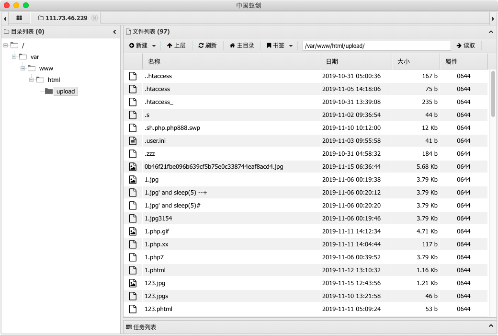
Task: Click file icon of 1.php7
Action: coord(133,257)
